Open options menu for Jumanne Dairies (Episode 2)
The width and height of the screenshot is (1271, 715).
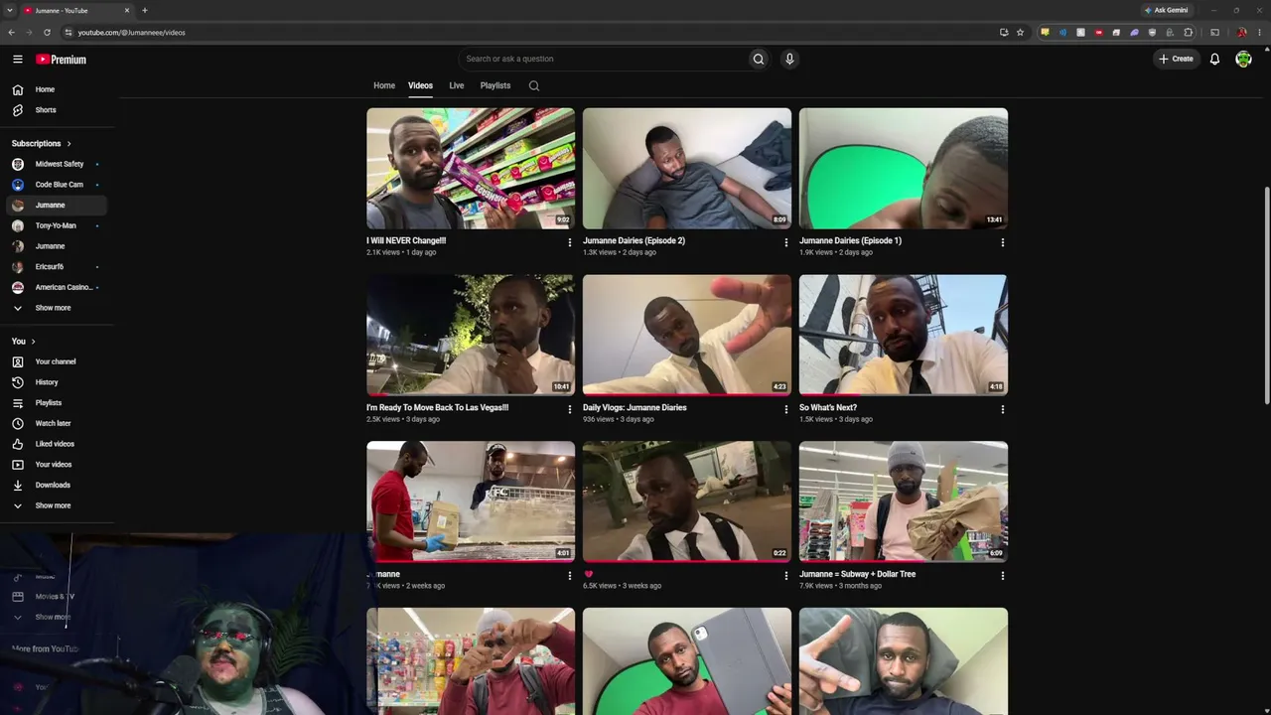tap(786, 242)
